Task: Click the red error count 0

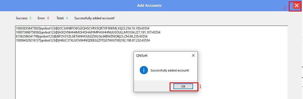Action: tap(48, 18)
